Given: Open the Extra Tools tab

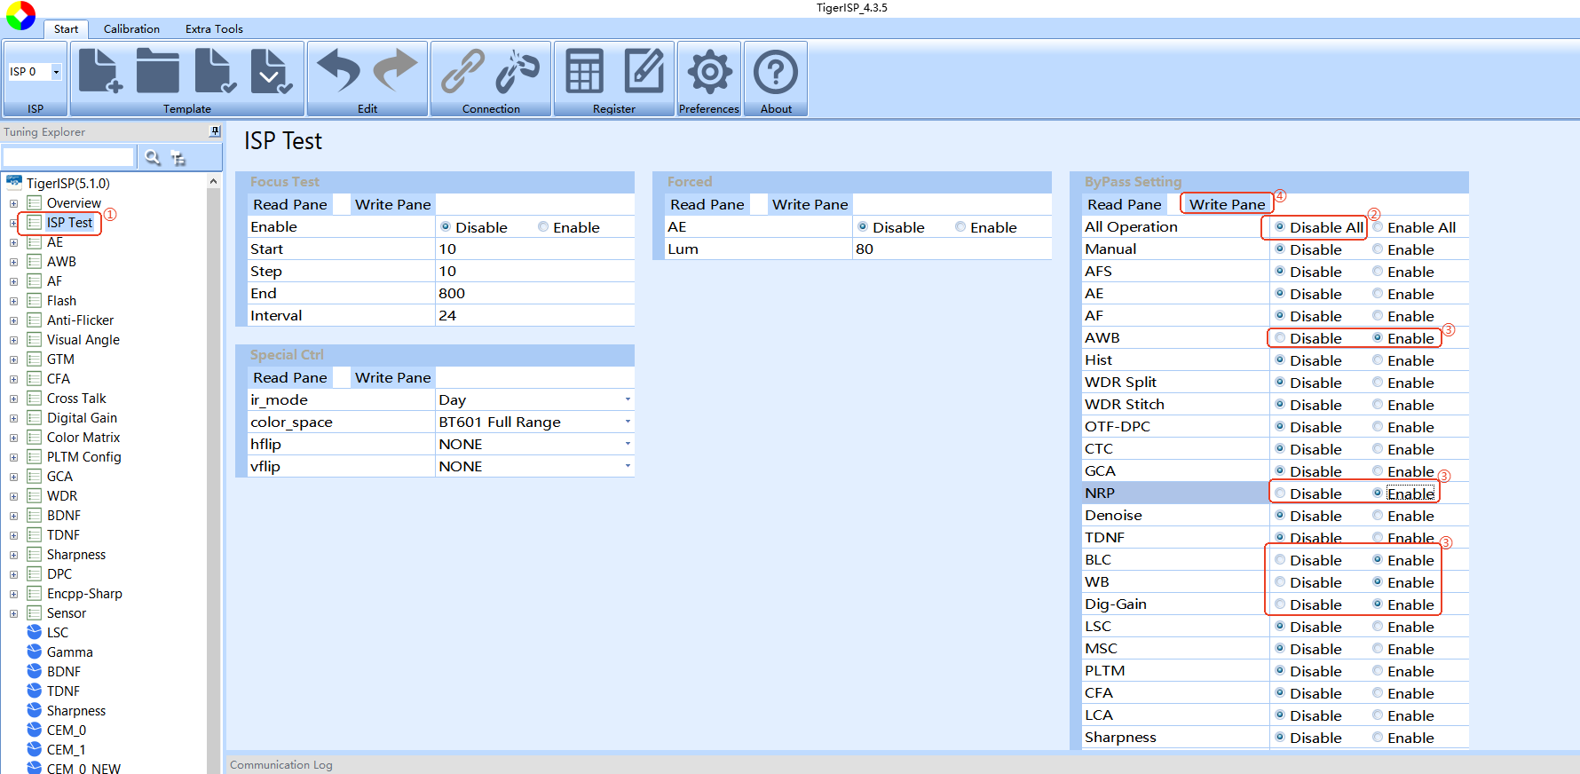Looking at the screenshot, I should [214, 28].
